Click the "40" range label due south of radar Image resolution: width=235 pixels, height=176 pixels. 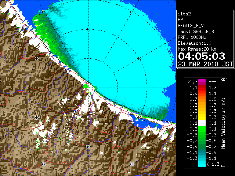[88, 147]
